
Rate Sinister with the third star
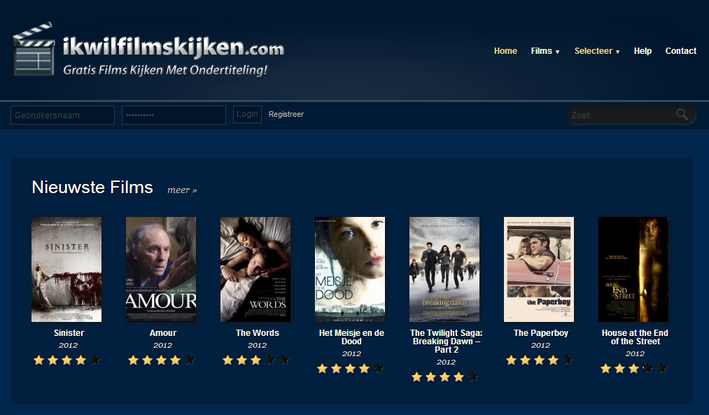coord(67,360)
